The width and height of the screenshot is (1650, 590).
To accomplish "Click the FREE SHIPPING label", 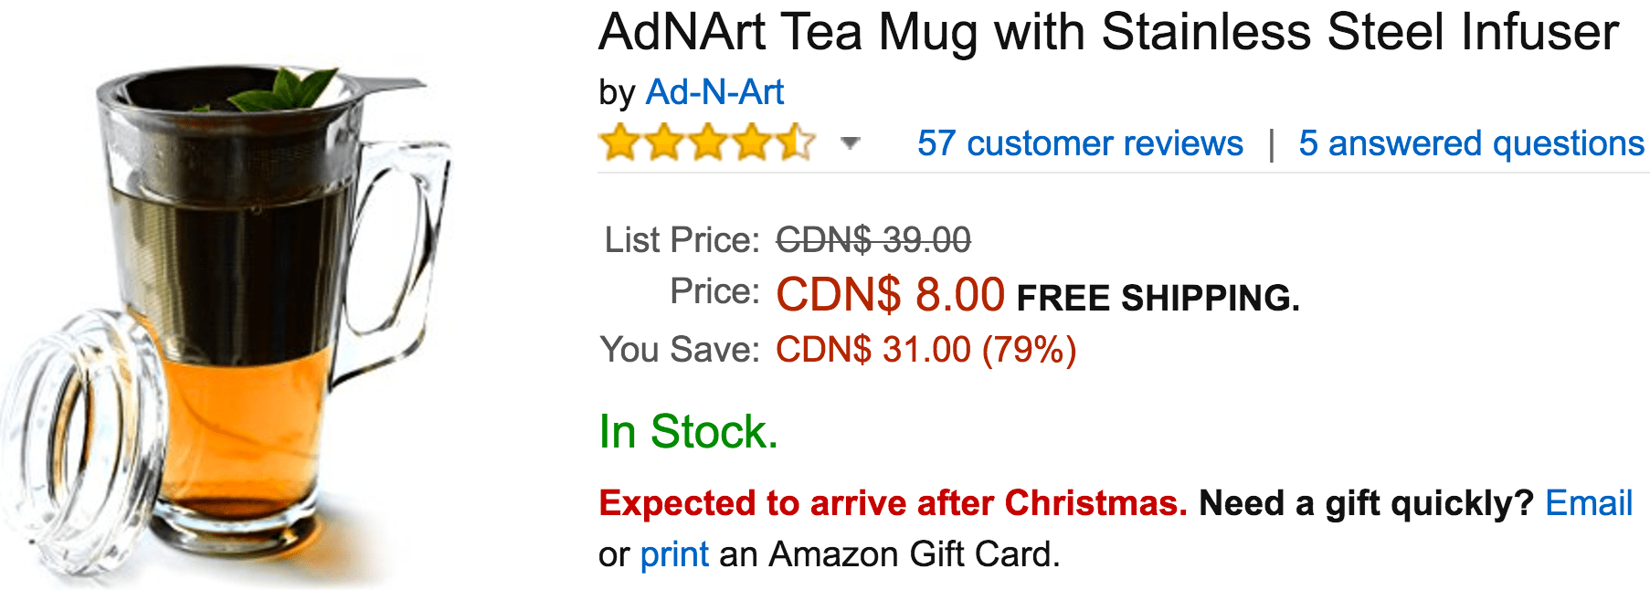I will [1158, 298].
